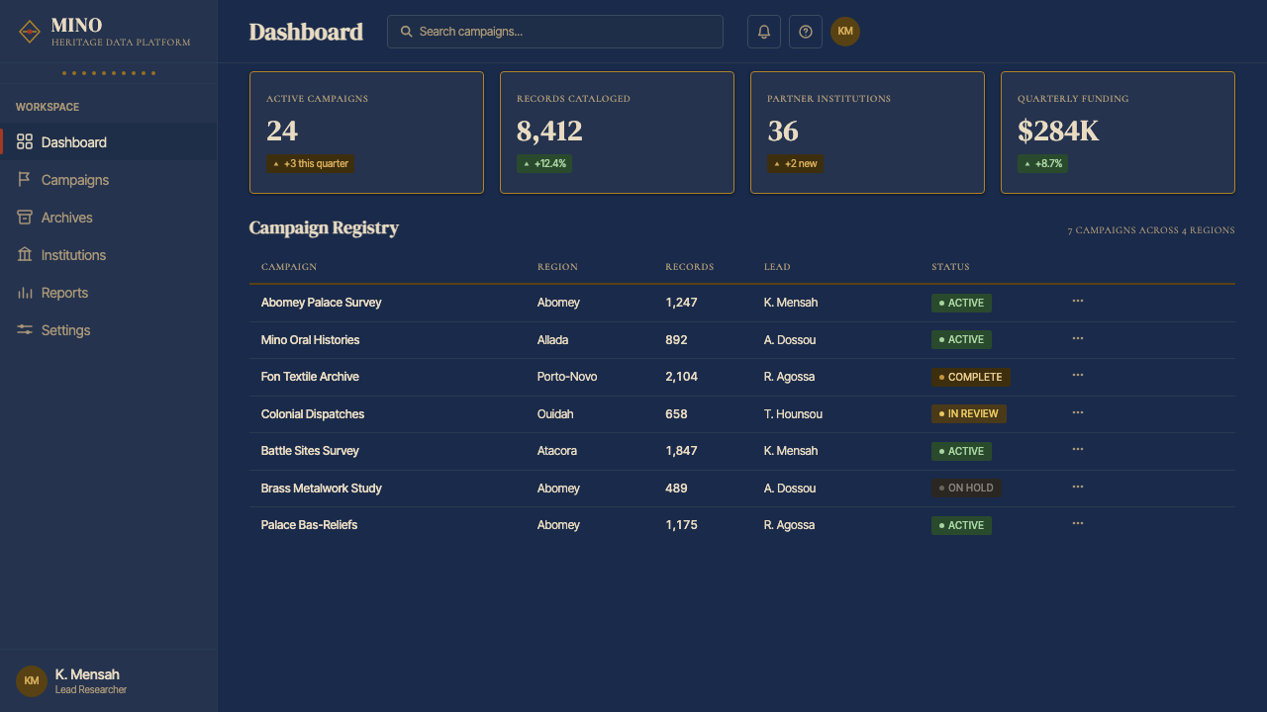This screenshot has height=712, width=1267.
Task: Open the KM user avatar in header
Action: [845, 32]
